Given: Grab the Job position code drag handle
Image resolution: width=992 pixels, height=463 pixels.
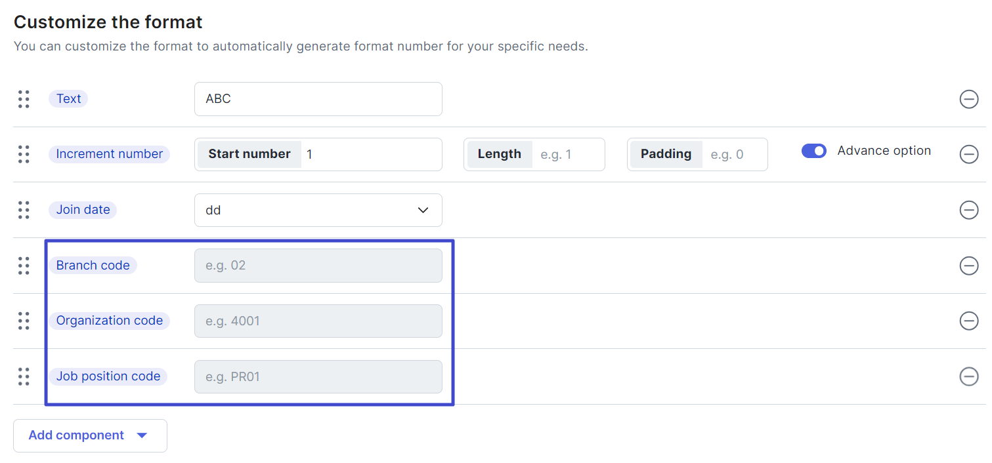Looking at the screenshot, I should coord(24,376).
